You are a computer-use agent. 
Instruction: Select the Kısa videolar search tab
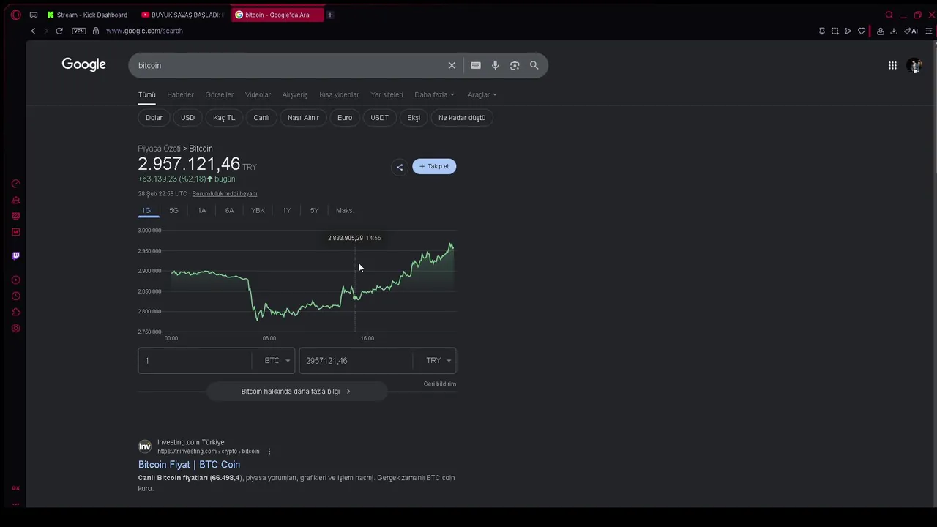(339, 94)
